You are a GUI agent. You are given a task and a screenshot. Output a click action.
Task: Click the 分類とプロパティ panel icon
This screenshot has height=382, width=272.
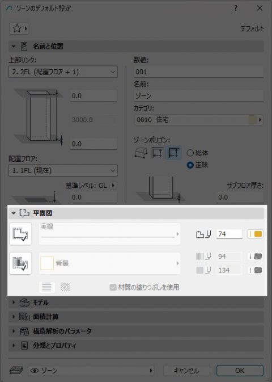tap(24, 346)
